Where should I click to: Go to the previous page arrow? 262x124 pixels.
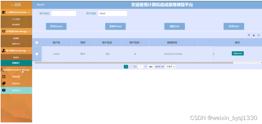121,67
